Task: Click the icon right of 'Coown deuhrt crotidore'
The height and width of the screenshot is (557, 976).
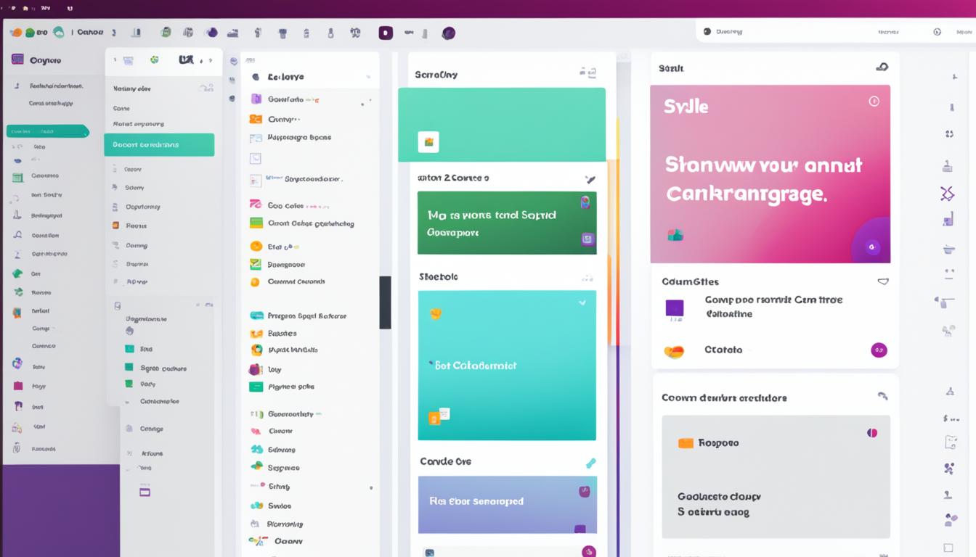Action: point(882,397)
